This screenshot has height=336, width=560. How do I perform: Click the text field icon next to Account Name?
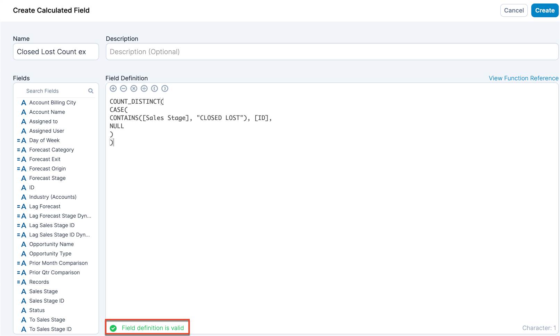click(x=23, y=112)
